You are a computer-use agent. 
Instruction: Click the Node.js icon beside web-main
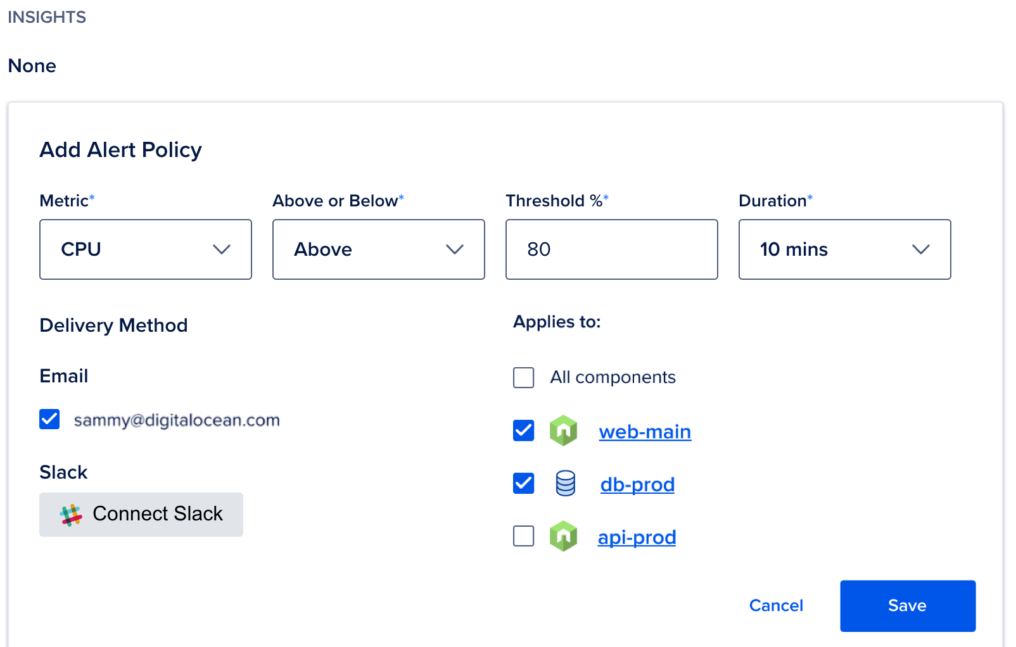pos(563,430)
